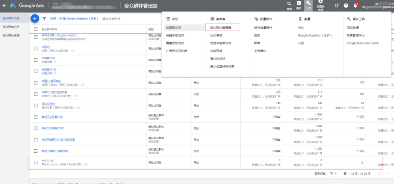Choose 政策管理中心 from the tools menu
This screenshot has width=394, height=184.
pos(356,35)
